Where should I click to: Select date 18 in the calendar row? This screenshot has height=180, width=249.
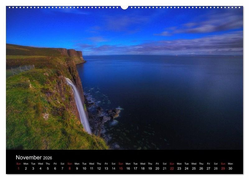pos(143,168)
